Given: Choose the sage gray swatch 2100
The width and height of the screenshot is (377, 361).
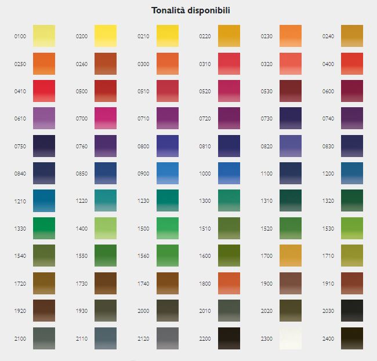Looking at the screenshot, I should [x=44, y=338].
